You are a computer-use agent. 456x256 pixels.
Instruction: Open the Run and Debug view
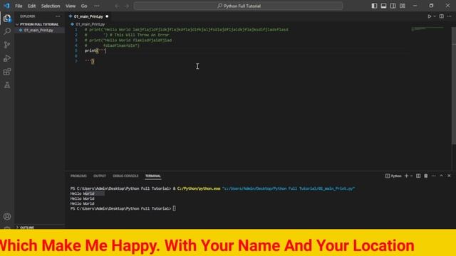7,58
